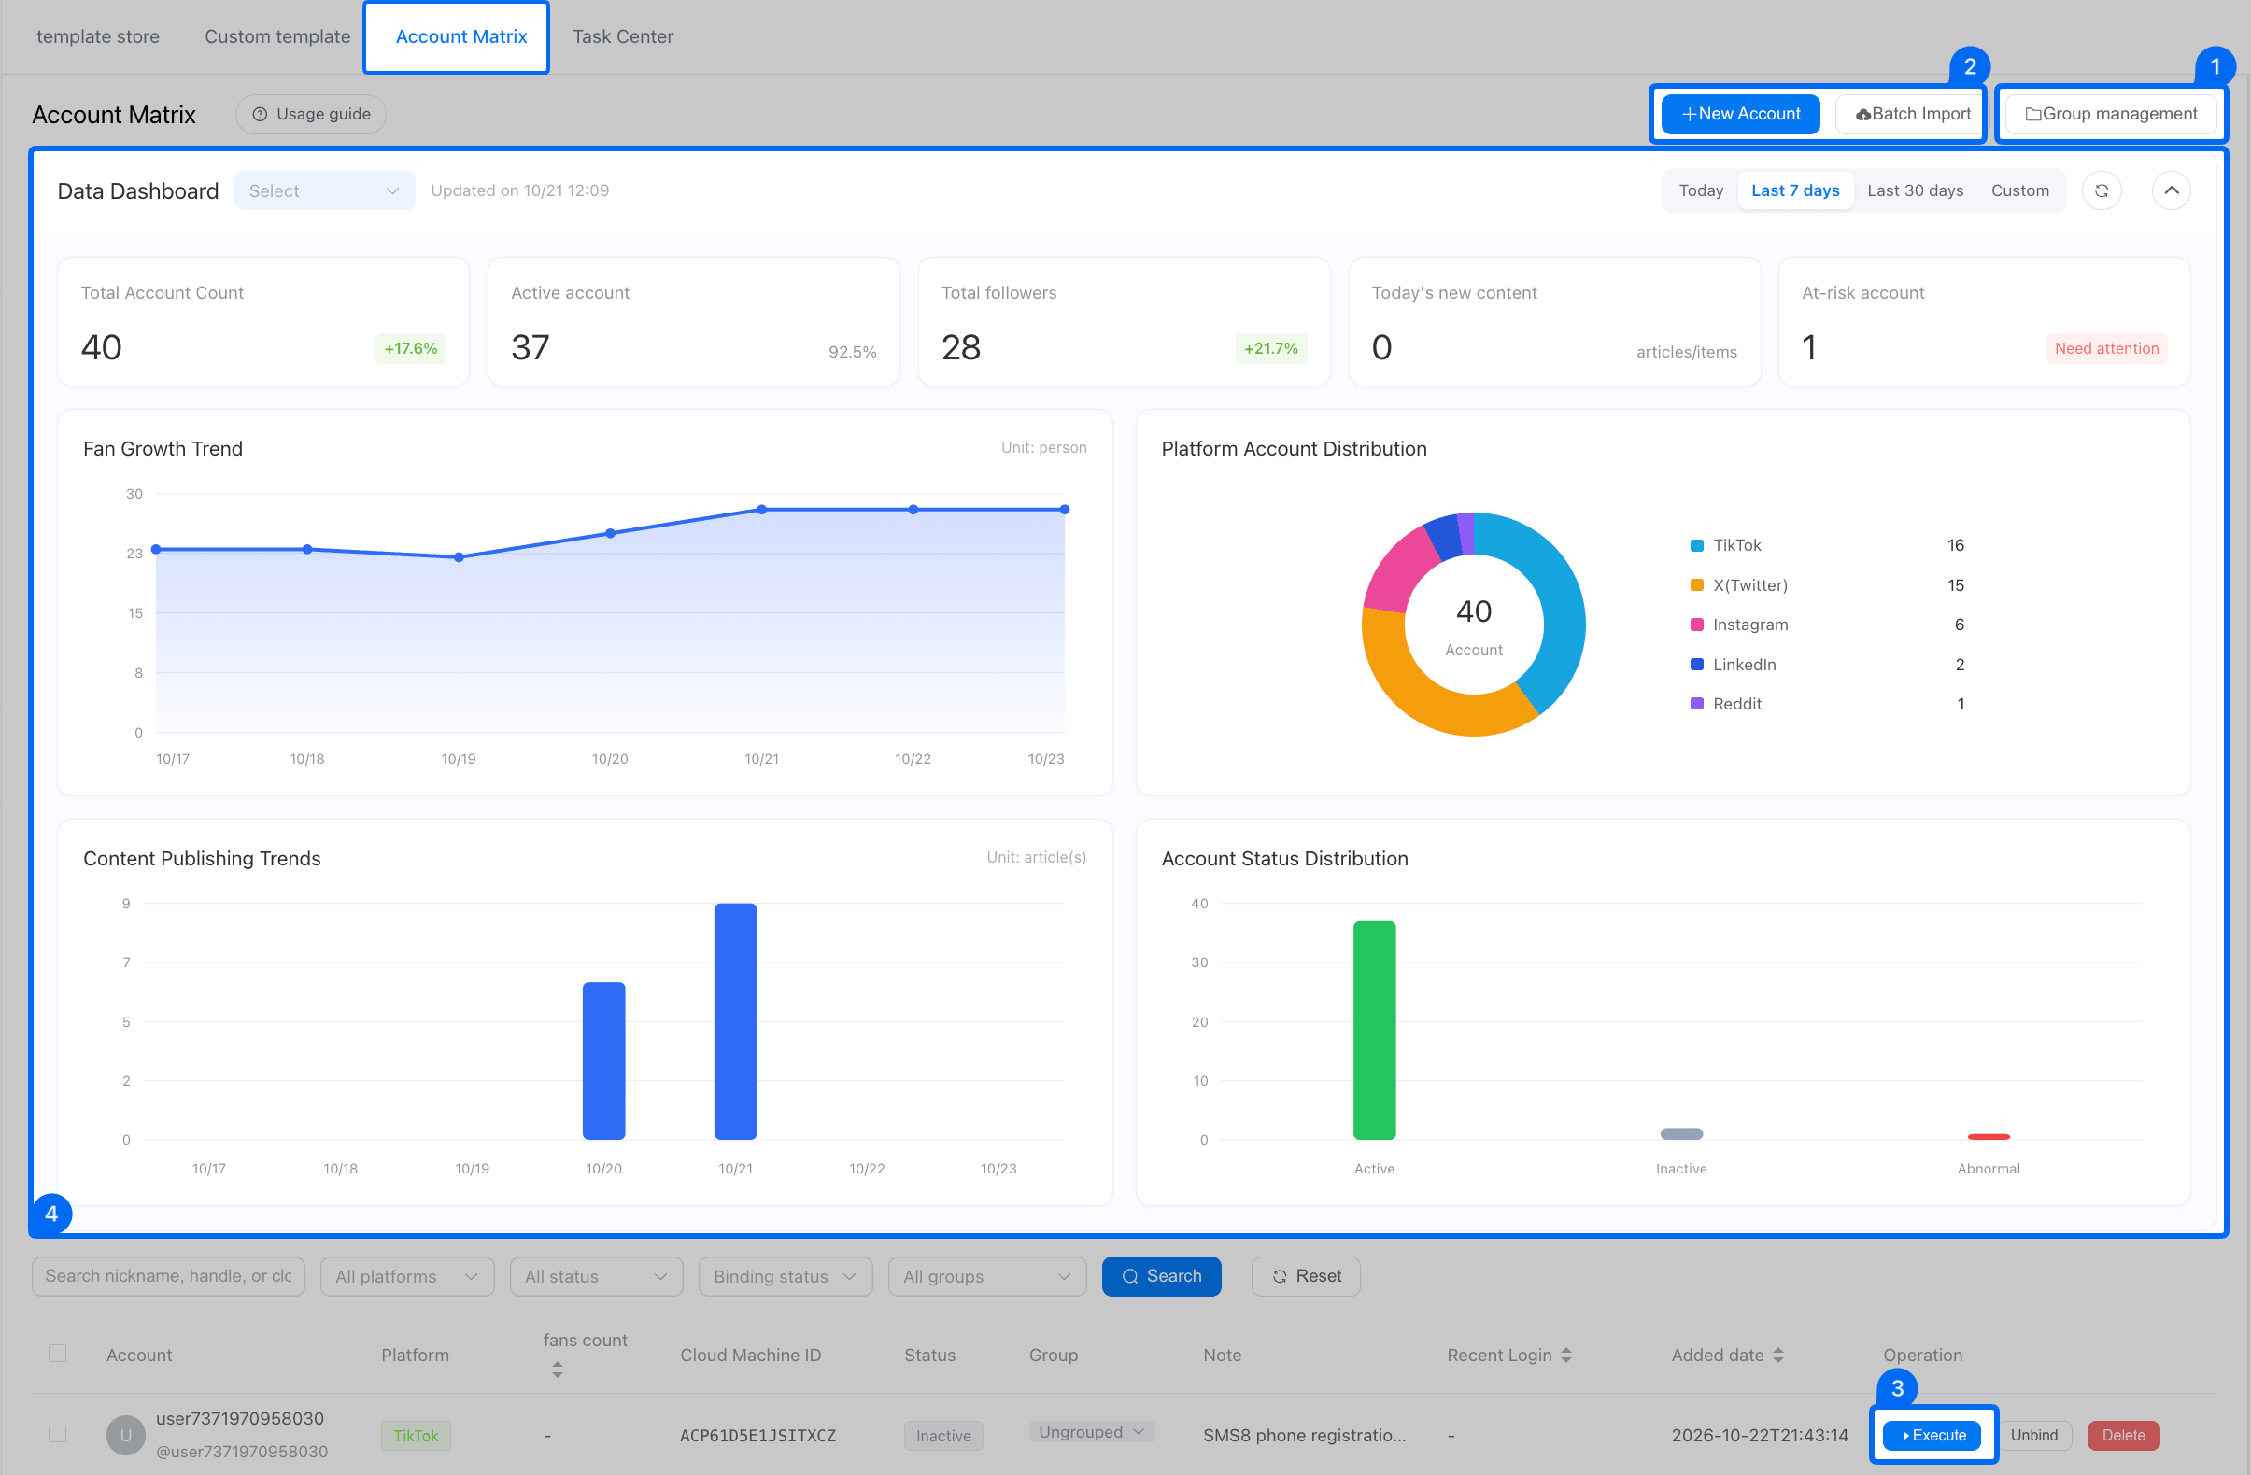
Task: Open the Ungrouped group dropdown in row
Action: point(1092,1432)
